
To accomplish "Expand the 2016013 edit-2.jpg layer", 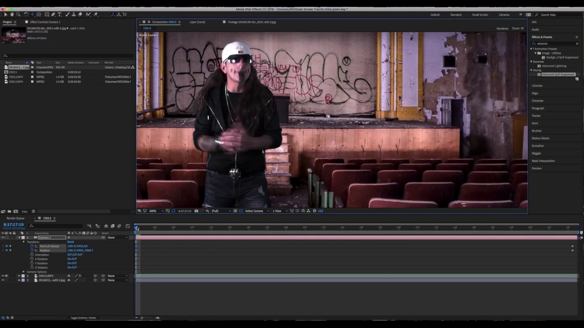I will tap(19, 280).
